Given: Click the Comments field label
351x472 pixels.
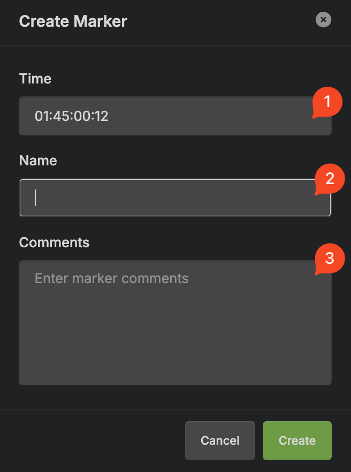Looking at the screenshot, I should click(54, 242).
